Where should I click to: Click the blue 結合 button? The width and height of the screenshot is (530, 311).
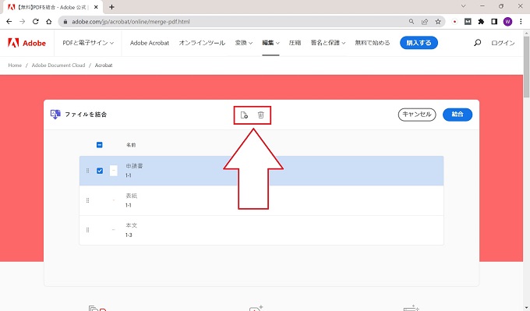458,115
